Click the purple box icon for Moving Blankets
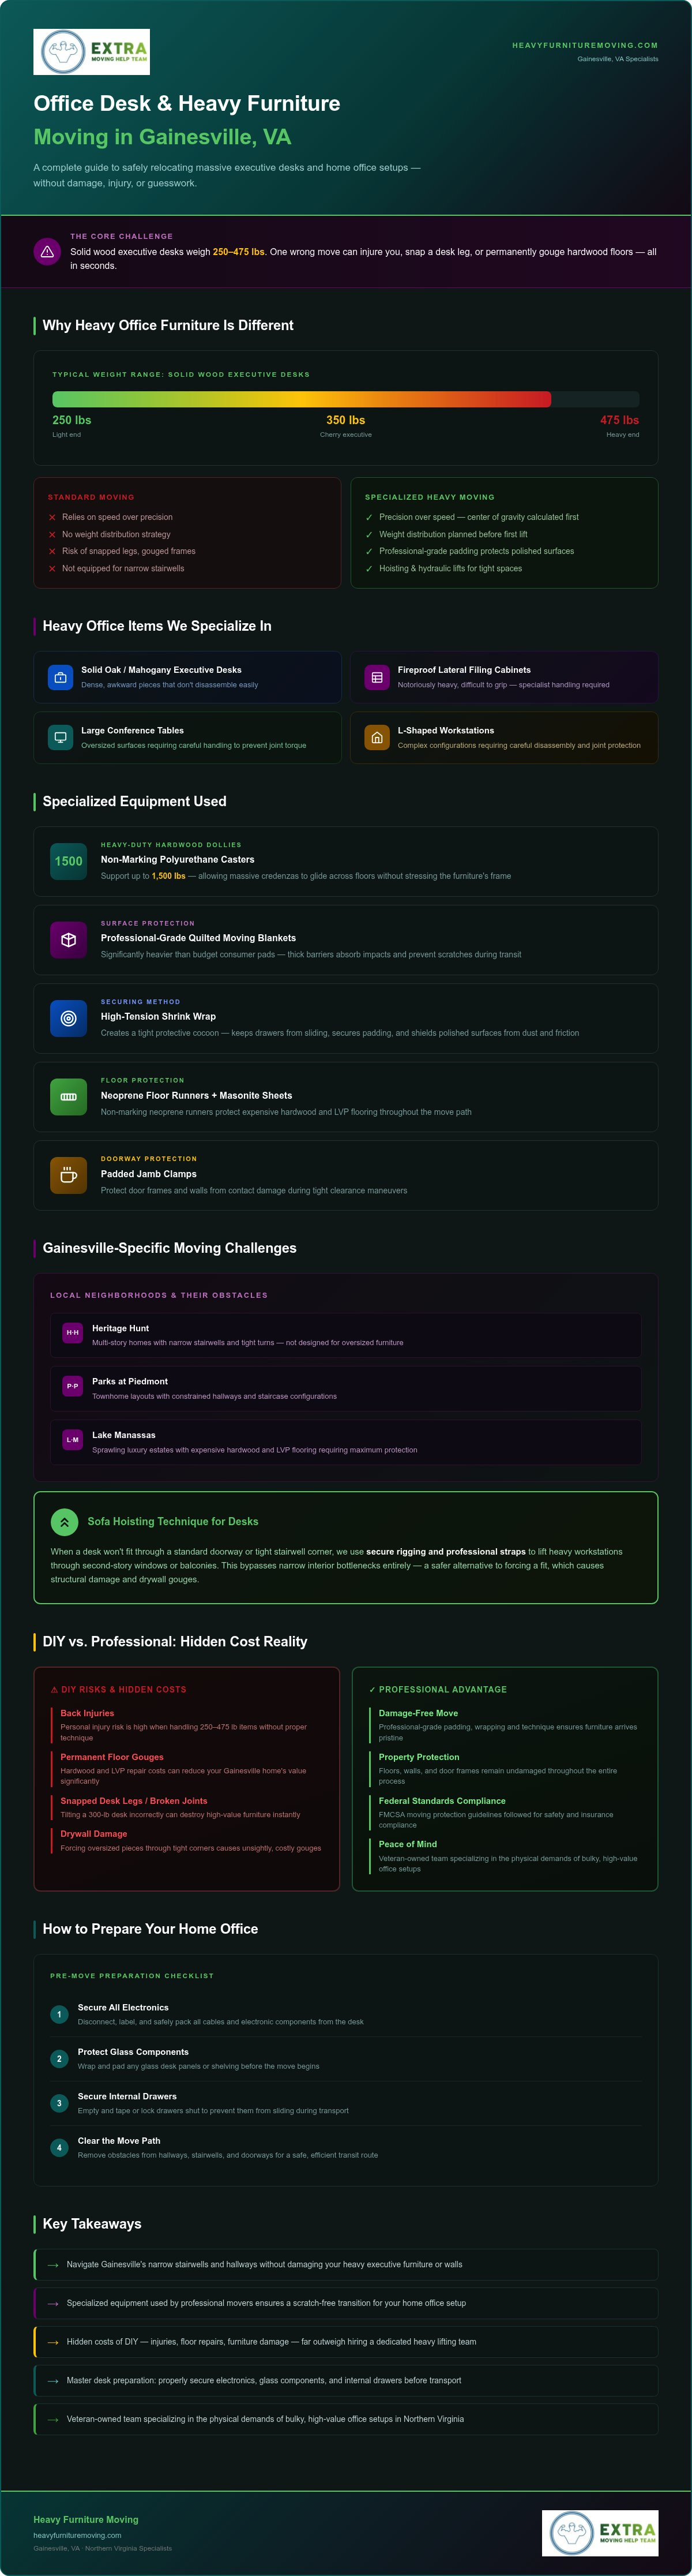 click(69, 940)
